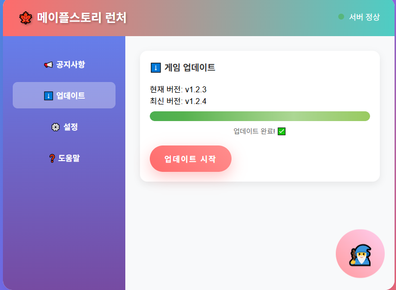Screen dimensions: 396x290
Task: Open the 도움말 section
Action: pyautogui.click(x=64, y=158)
